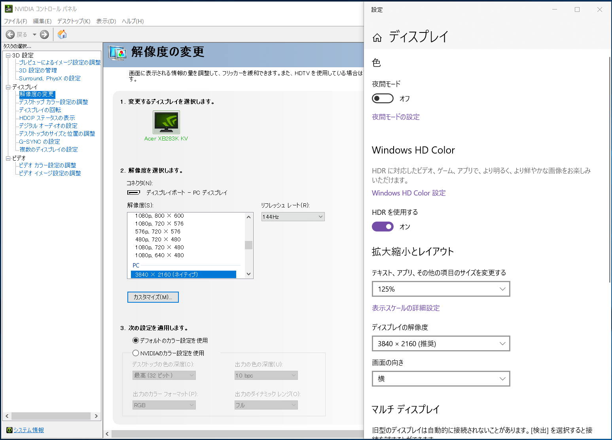Select 480p, 720 × 480 resolution

(158, 239)
